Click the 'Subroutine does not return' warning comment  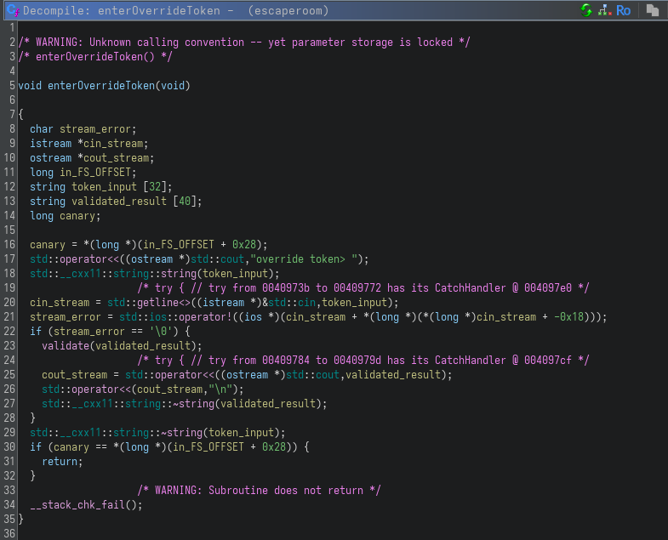[259, 491]
